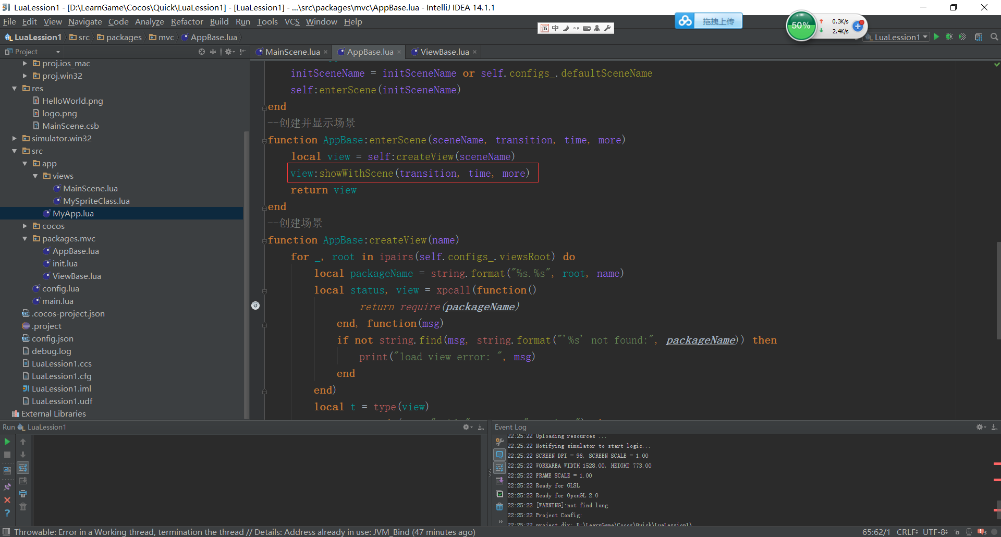Stop the running process in Run panel
The height and width of the screenshot is (537, 1001).
(x=7, y=455)
